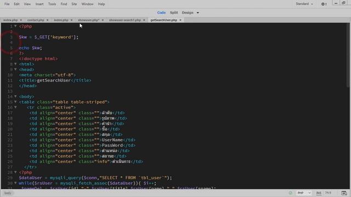Open the Insert menu
The image size is (351, 197).
39,4
